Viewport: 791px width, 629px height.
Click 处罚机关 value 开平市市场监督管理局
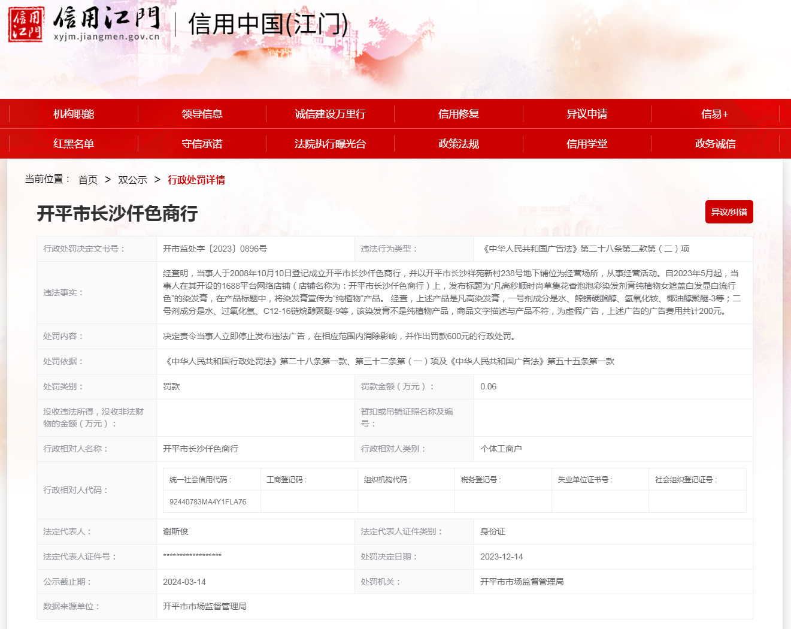point(522,582)
